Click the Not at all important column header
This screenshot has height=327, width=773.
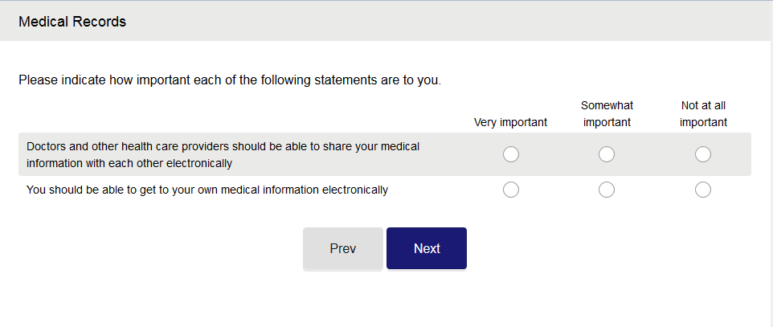703,114
